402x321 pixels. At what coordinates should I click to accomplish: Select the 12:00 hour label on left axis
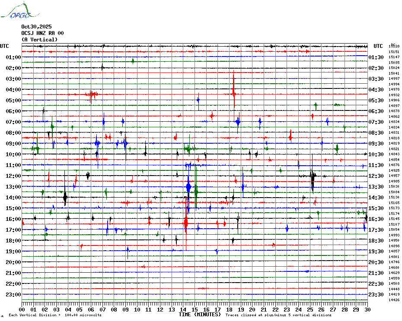[13, 176]
